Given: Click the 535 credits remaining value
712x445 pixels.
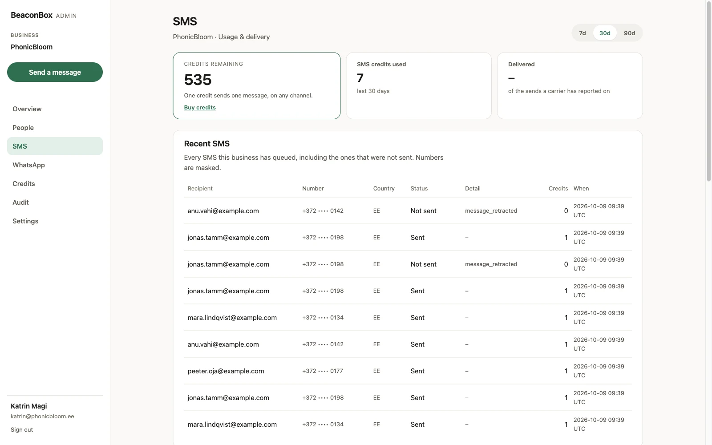Looking at the screenshot, I should pos(198,80).
